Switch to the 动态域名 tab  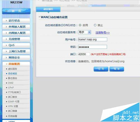click(48, 9)
